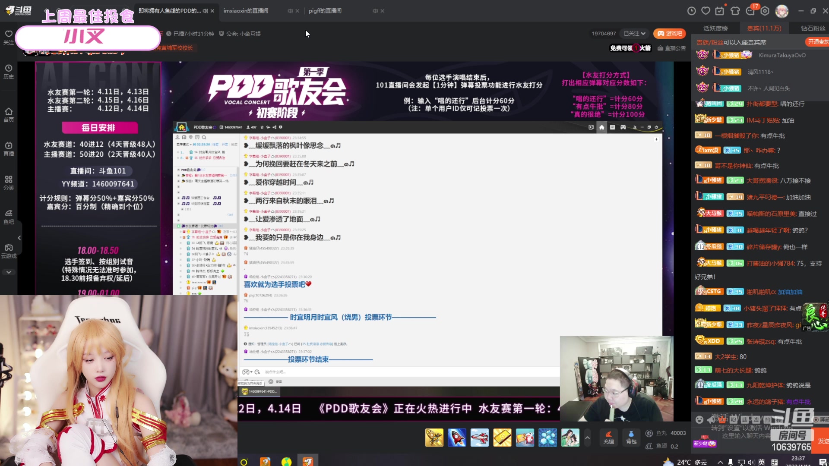Image resolution: width=829 pixels, height=466 pixels.
Task: Switch to the 活跃度榜 tab
Action: (715, 28)
